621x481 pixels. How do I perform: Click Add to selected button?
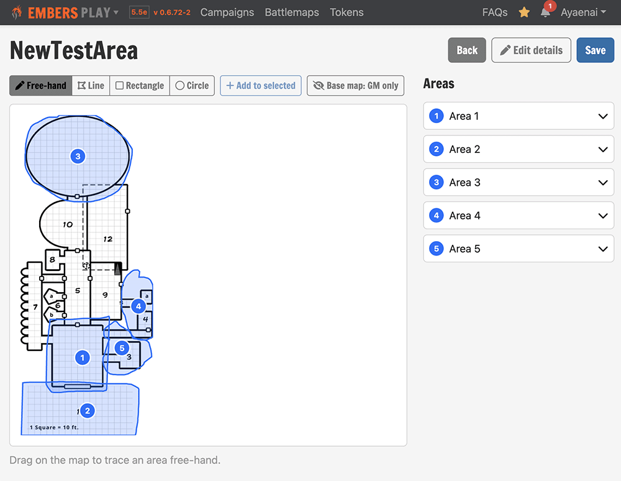[261, 86]
